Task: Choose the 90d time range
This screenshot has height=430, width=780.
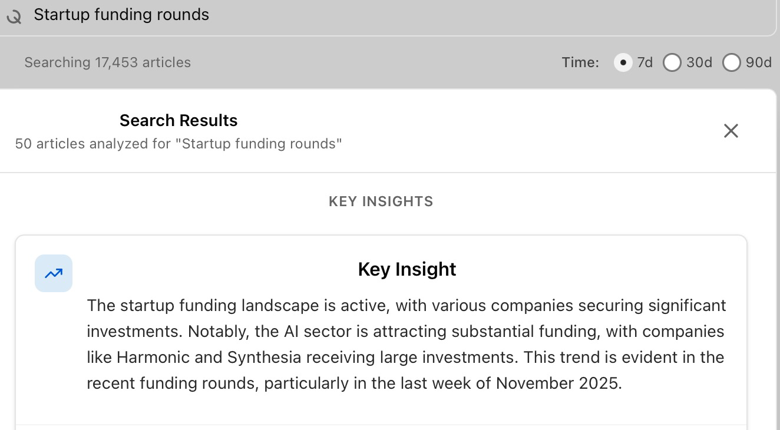Action: coord(731,62)
